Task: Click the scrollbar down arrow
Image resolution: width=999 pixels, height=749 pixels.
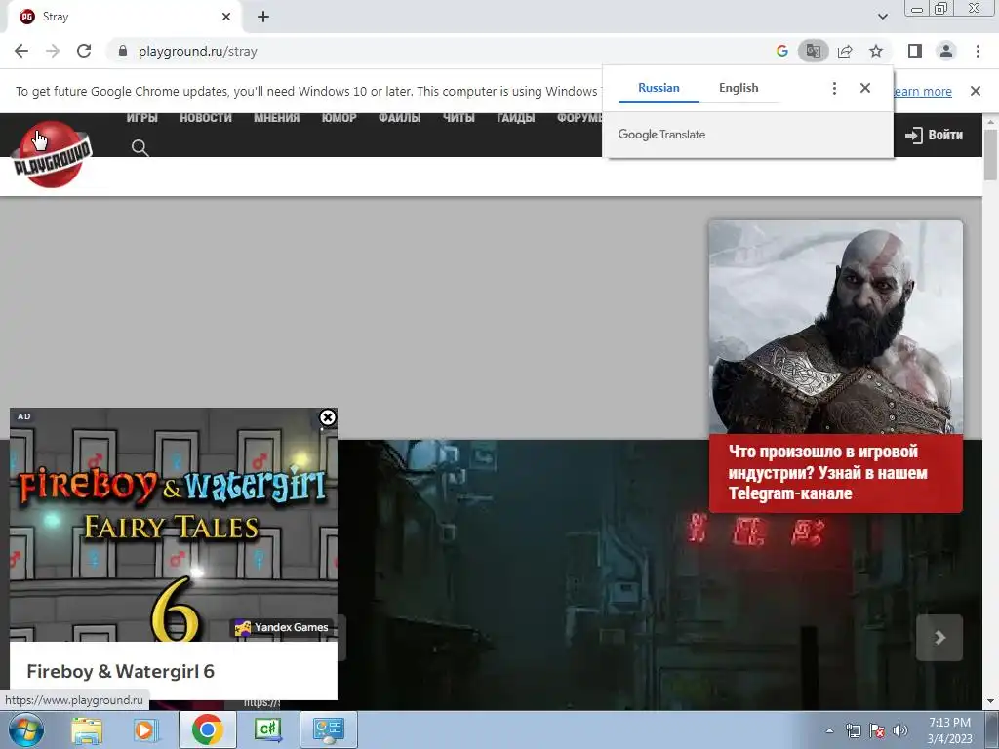Action: [991, 702]
